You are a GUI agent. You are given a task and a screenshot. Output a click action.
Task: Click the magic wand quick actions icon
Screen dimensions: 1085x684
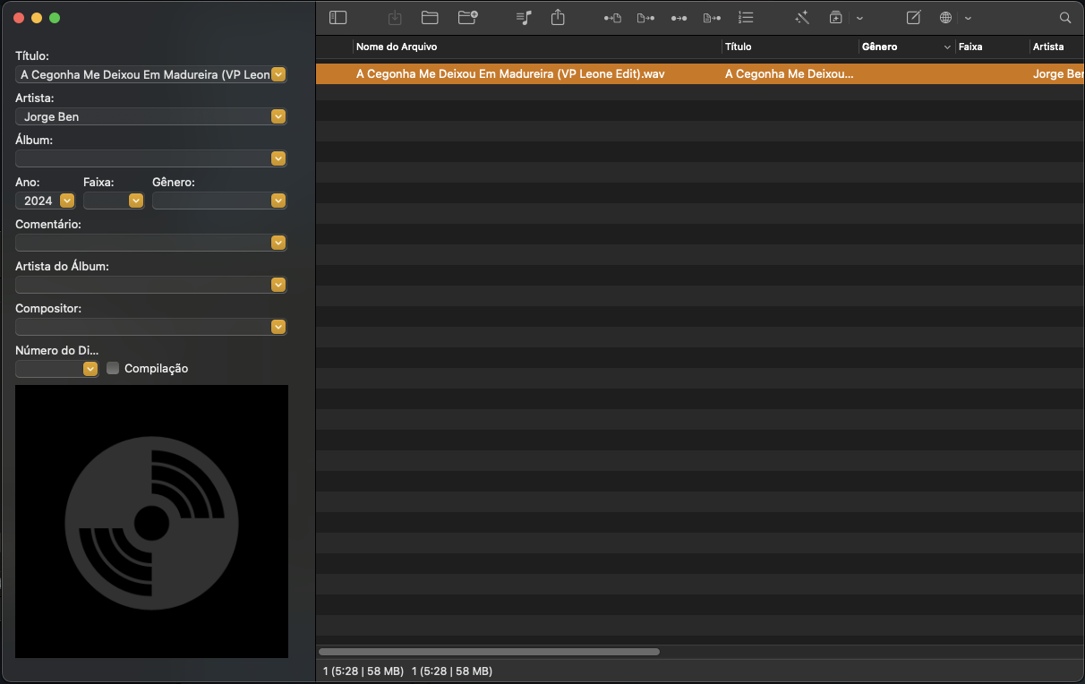802,17
